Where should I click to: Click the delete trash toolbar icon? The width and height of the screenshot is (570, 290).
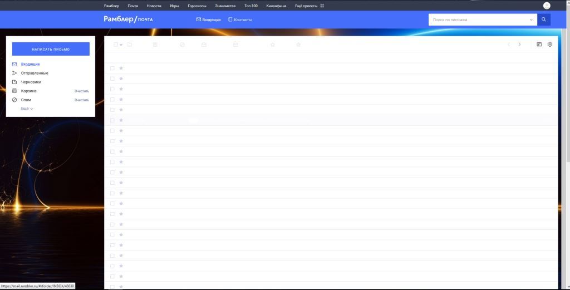(155, 45)
